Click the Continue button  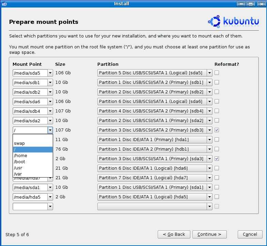click(209, 234)
